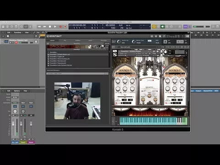Open the Source 1 articulation dropdown
The width and height of the screenshot is (220, 165).
tap(123, 73)
